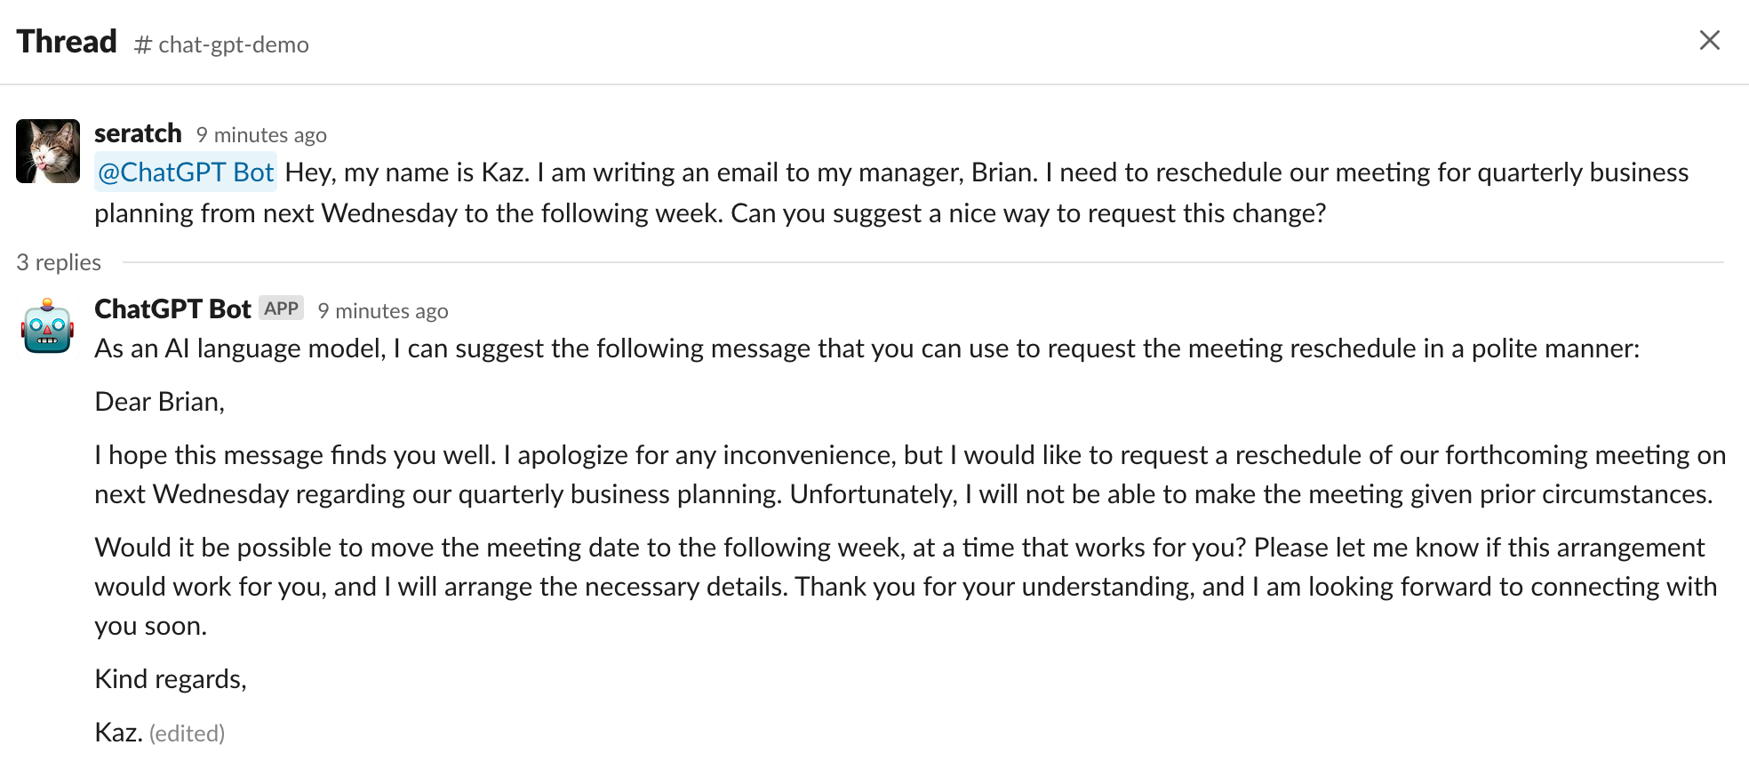The height and width of the screenshot is (761, 1749).
Task: Click the ChatGPT Bot robot avatar
Action: coord(48,327)
